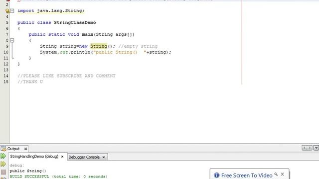Click the Output window icon
The height and width of the screenshot is (179, 319).
coord(3,149)
